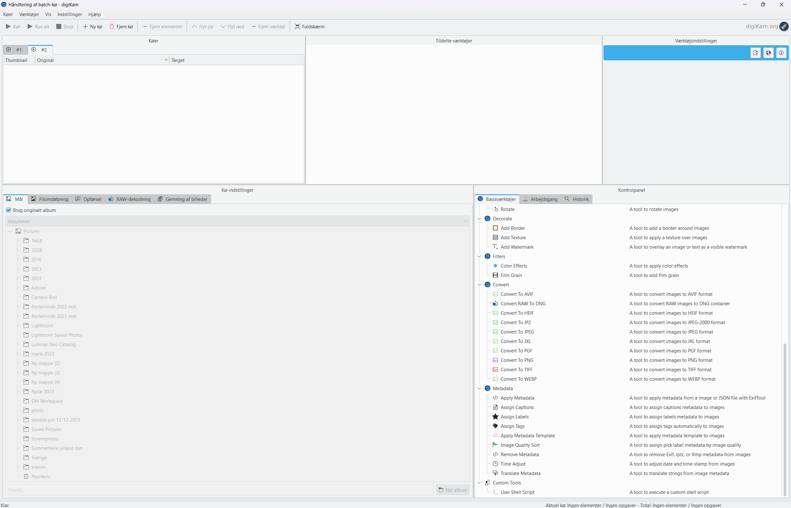Click the Fjern kø button
Image resolution: width=791 pixels, height=508 pixels.
tap(121, 26)
